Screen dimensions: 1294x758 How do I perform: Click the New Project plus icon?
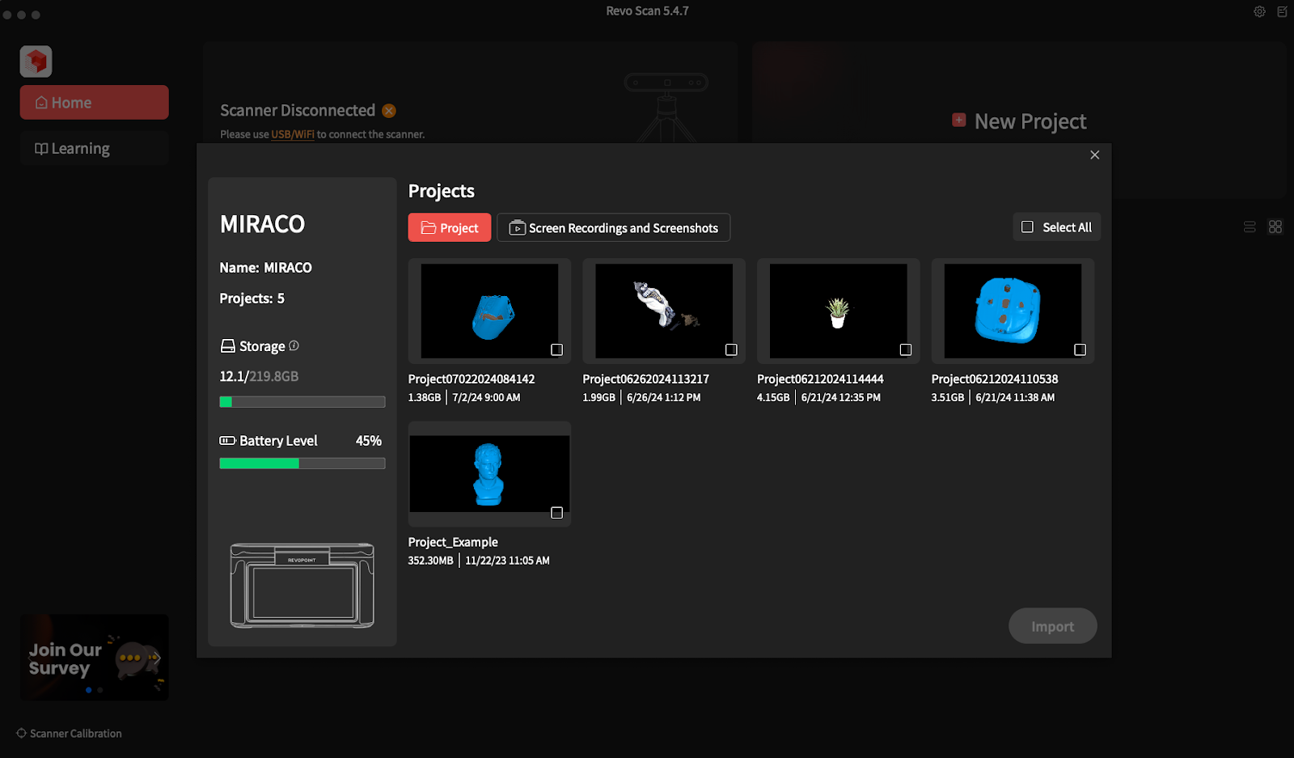pyautogui.click(x=959, y=120)
